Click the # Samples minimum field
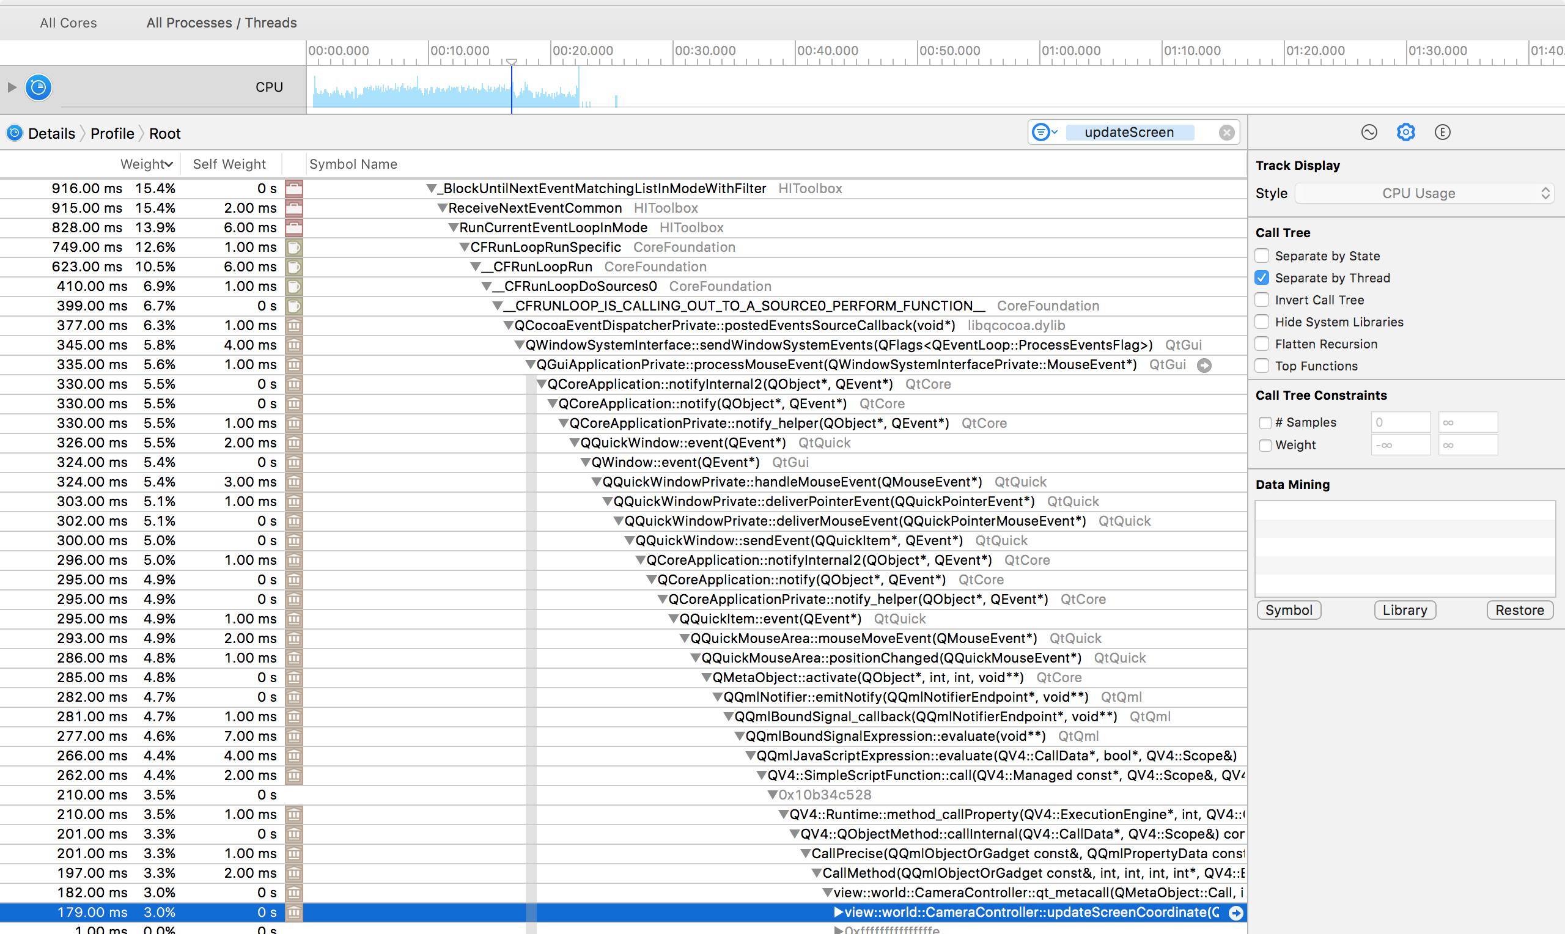 point(1401,422)
